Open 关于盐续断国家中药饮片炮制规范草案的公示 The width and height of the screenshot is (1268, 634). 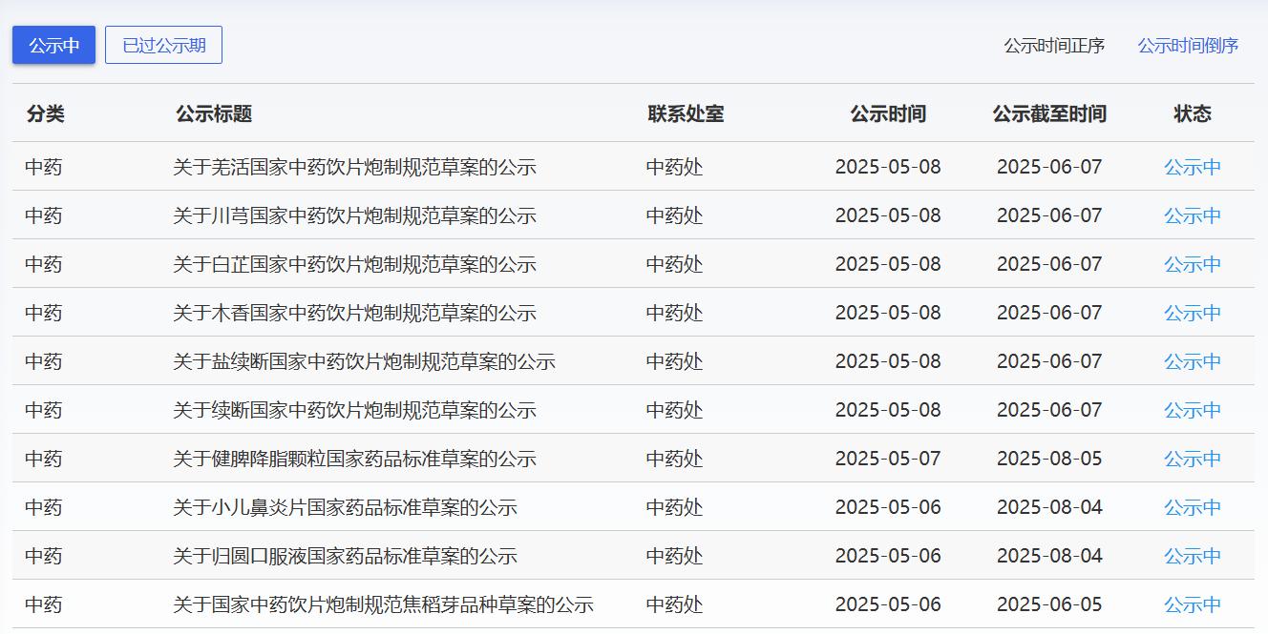tap(364, 361)
